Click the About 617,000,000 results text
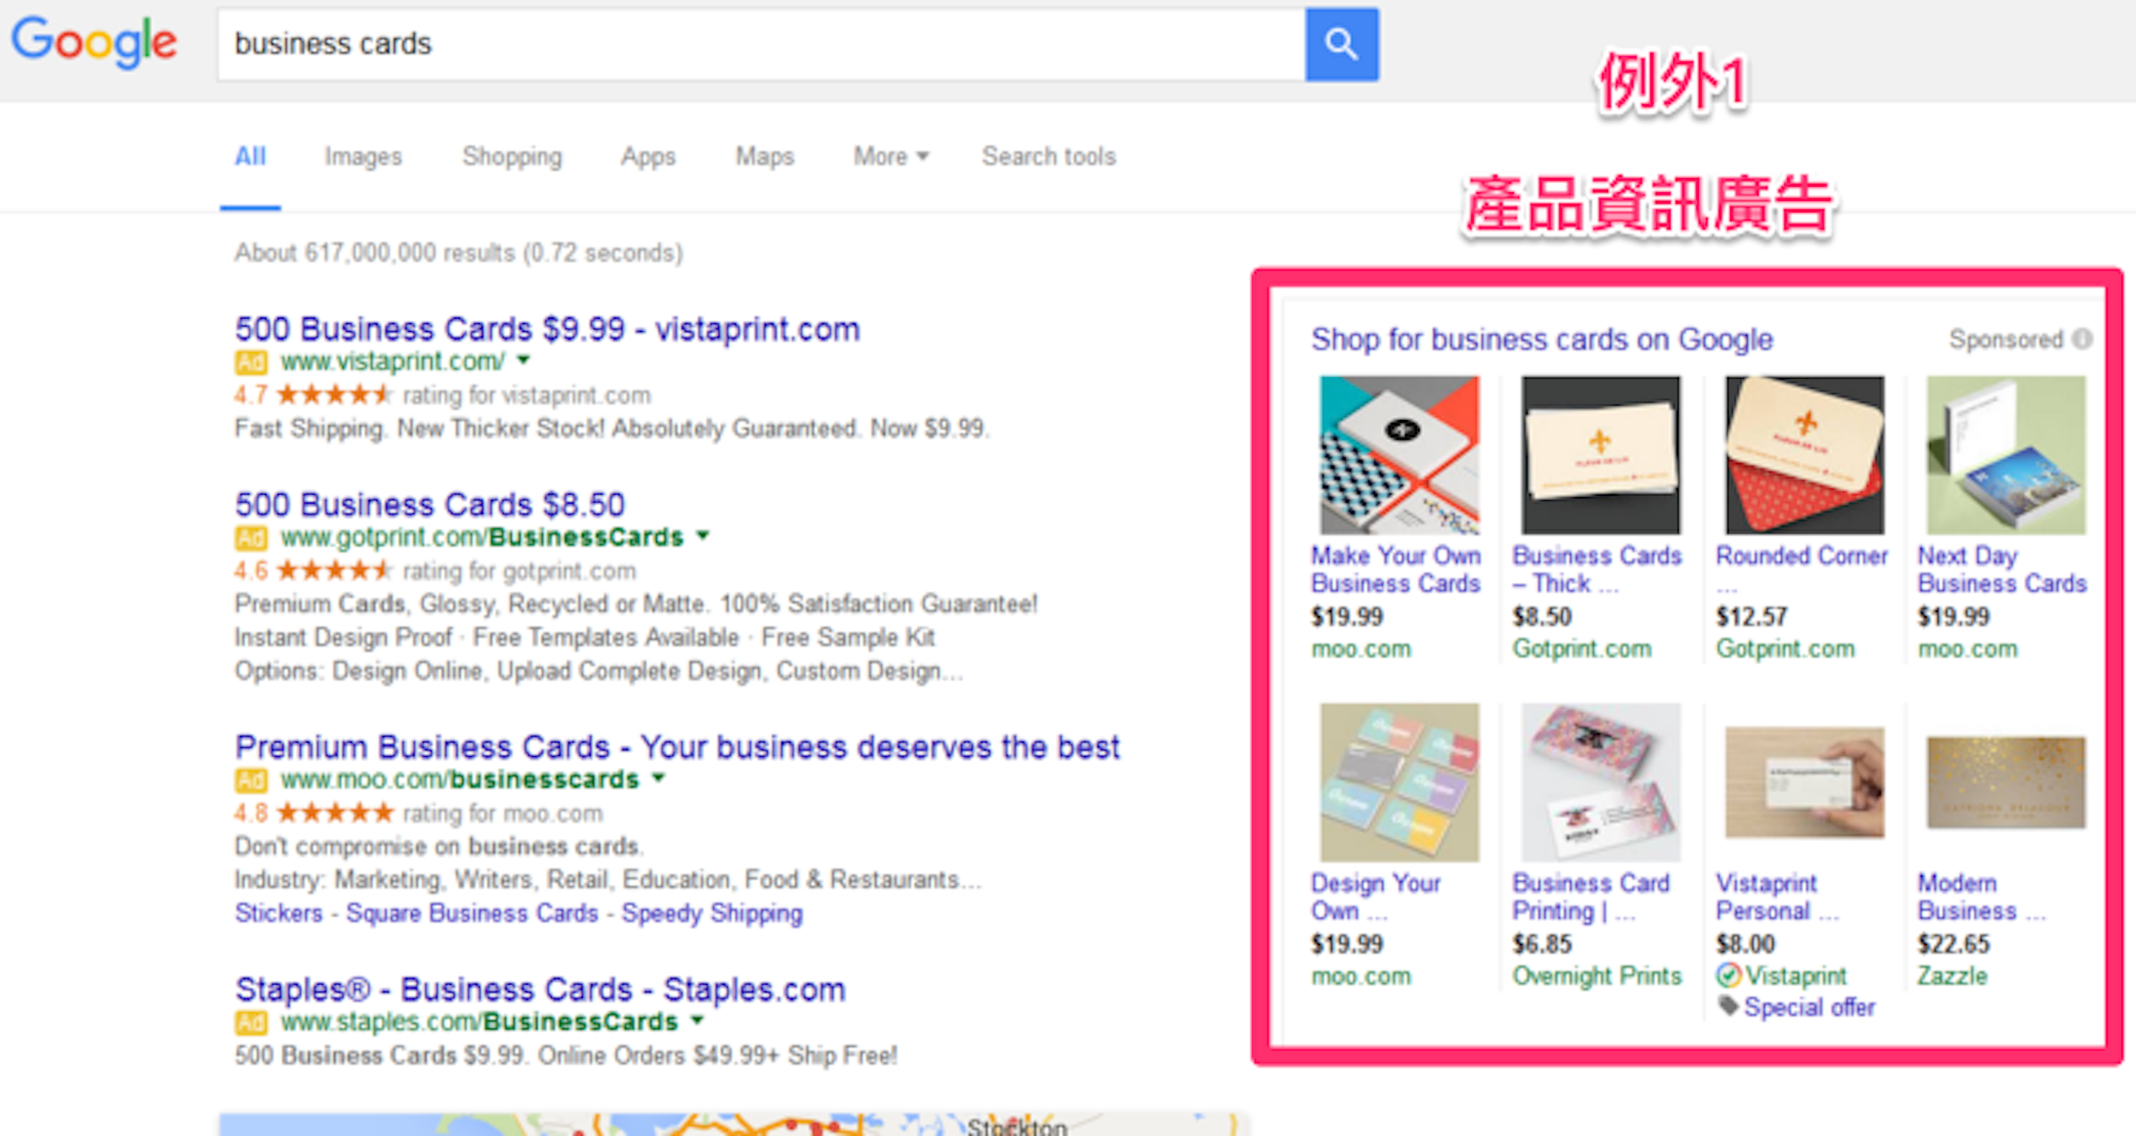2136x1136 pixels. (x=458, y=254)
